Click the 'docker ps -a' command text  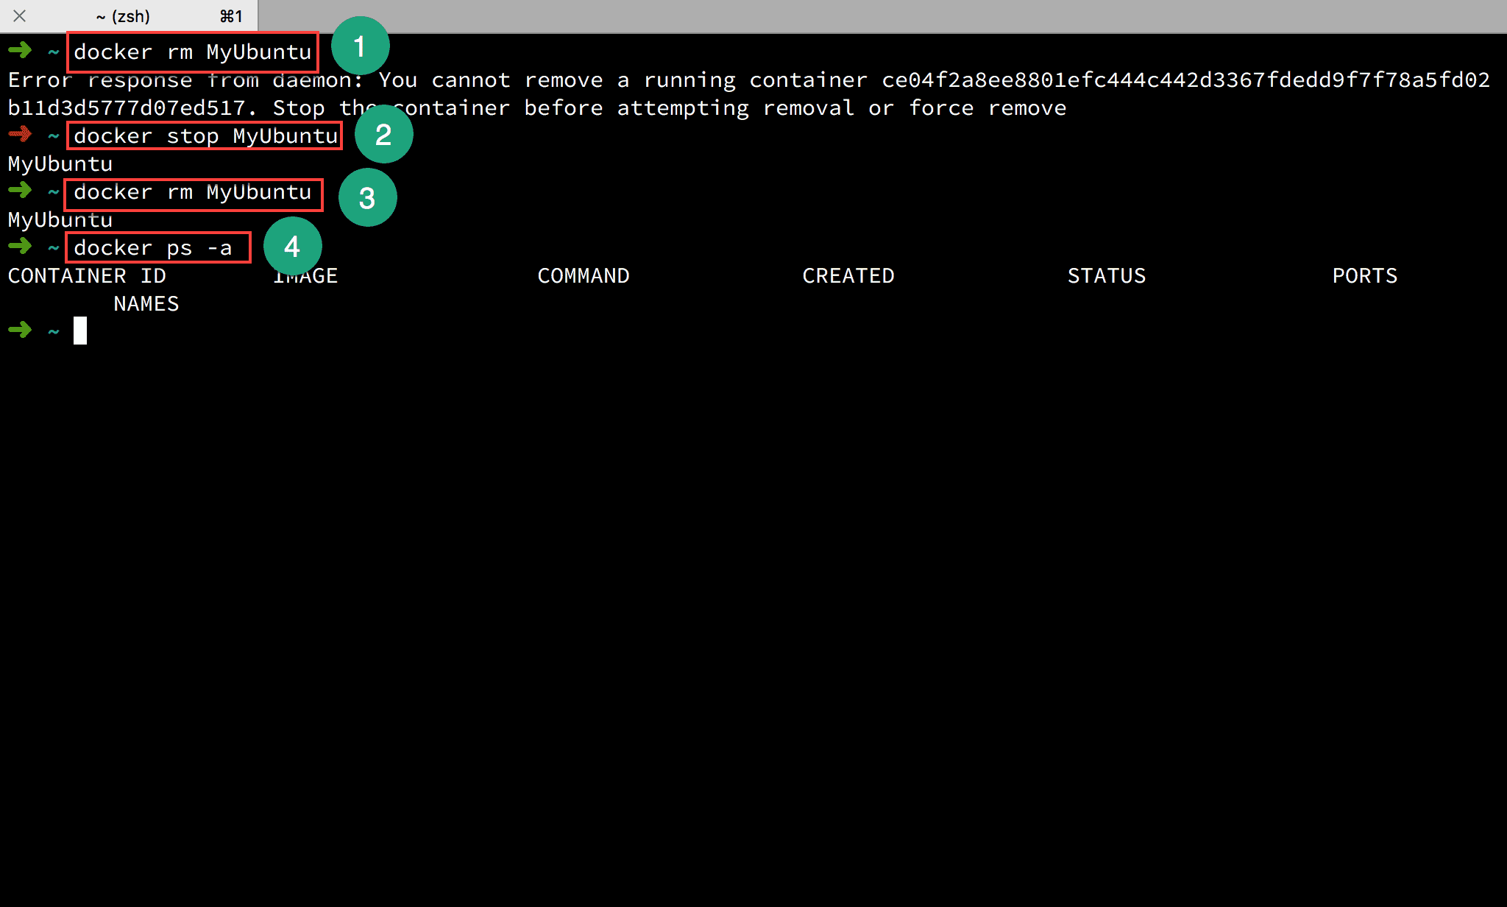click(153, 247)
